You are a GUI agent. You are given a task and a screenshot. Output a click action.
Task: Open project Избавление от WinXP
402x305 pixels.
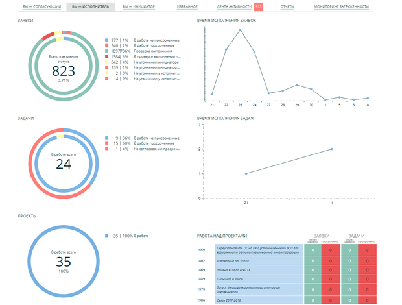point(259,261)
